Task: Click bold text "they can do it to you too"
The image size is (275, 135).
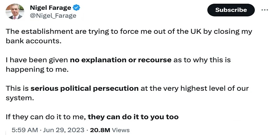Action: coord(133,117)
